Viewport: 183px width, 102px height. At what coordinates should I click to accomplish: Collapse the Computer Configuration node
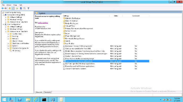tap(3, 15)
